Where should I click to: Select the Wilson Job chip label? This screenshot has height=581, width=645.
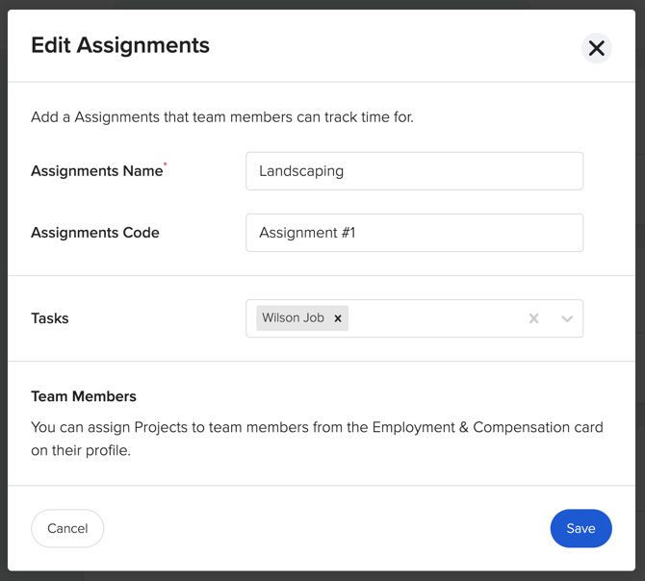[293, 318]
